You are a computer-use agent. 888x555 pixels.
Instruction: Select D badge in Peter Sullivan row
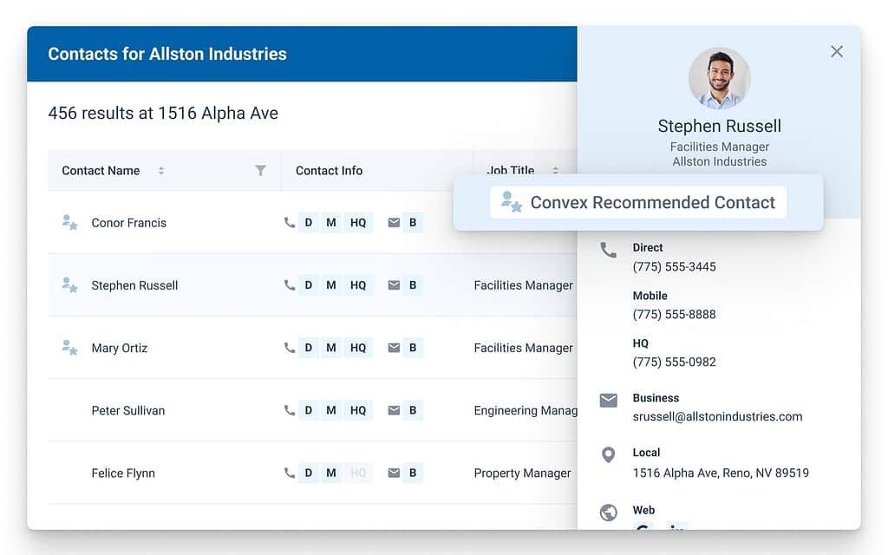[309, 410]
